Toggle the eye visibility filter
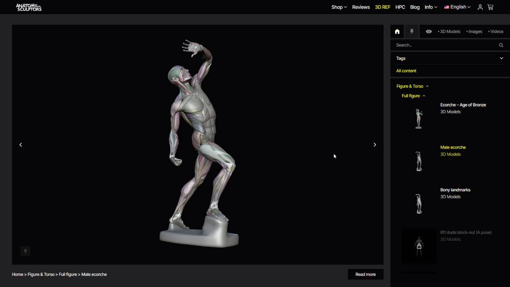 (429, 31)
